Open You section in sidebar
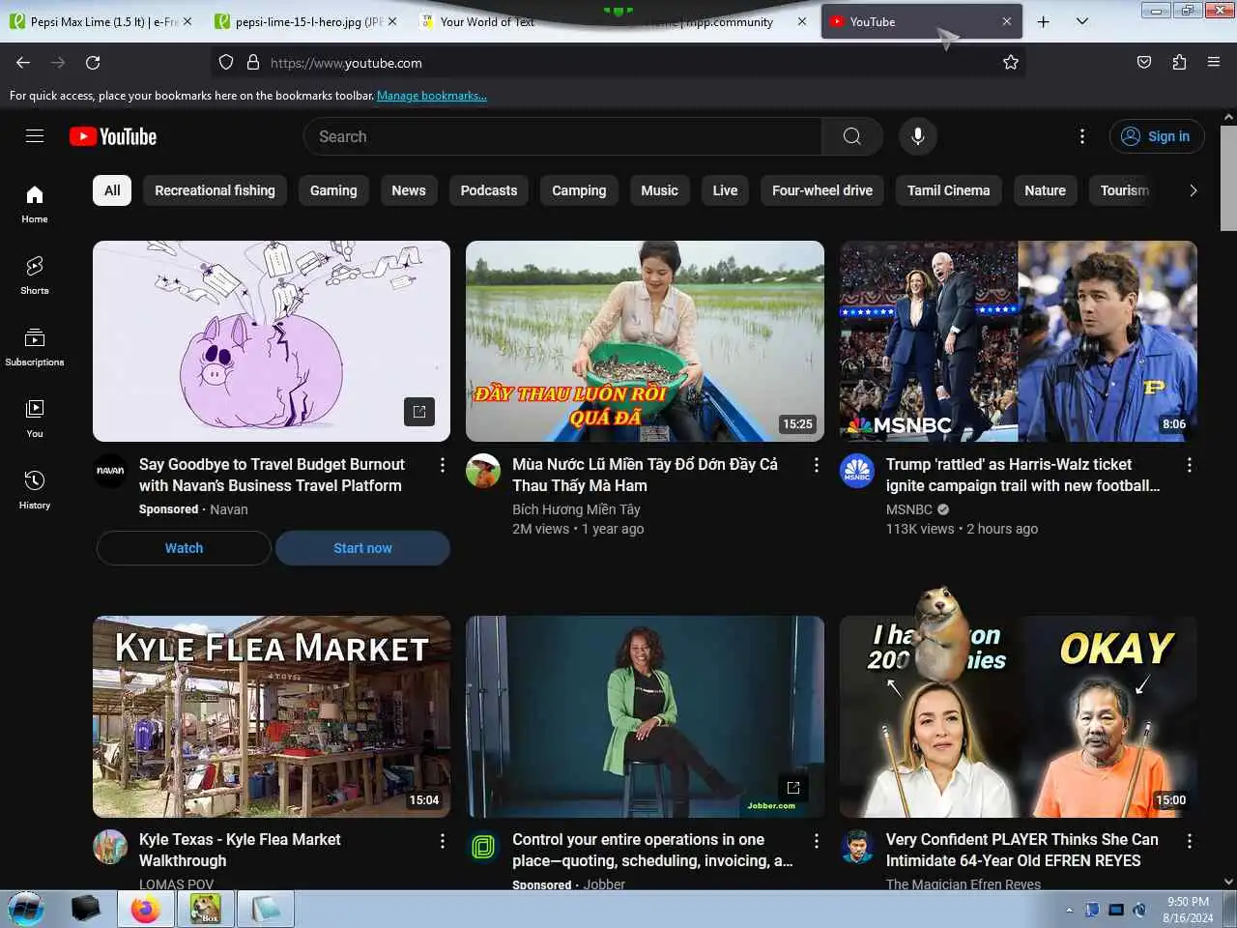 click(x=35, y=419)
